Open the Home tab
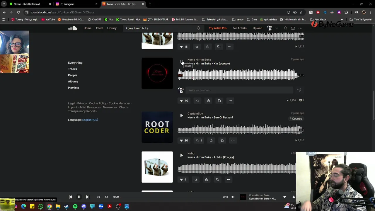Image resolution: width=375 pixels, height=211 pixels. (88, 28)
